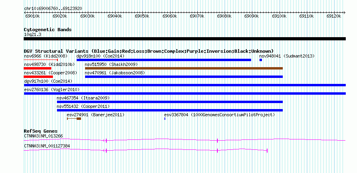This screenshot has height=173, width=357.
Task: Click the small blue nsv948041 feature
Action: pyautogui.click(x=261, y=60)
